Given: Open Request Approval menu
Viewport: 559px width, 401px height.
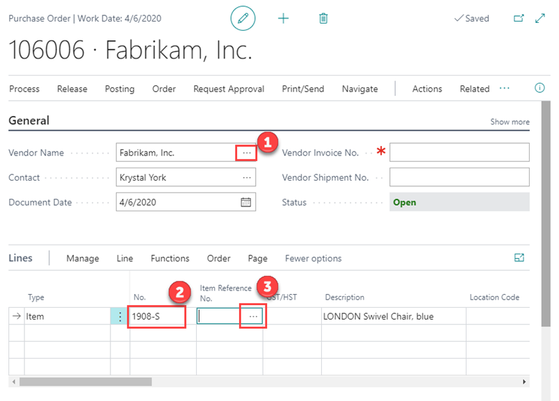Looking at the screenshot, I should coord(229,89).
